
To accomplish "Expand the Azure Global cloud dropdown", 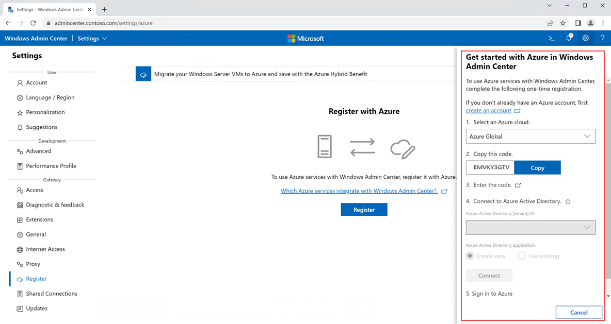I will 530,136.
